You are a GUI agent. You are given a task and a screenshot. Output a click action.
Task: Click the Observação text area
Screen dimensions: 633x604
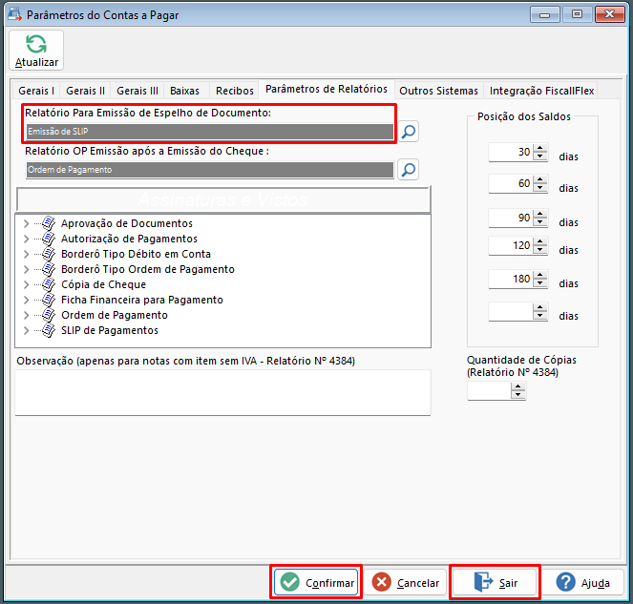[222, 392]
